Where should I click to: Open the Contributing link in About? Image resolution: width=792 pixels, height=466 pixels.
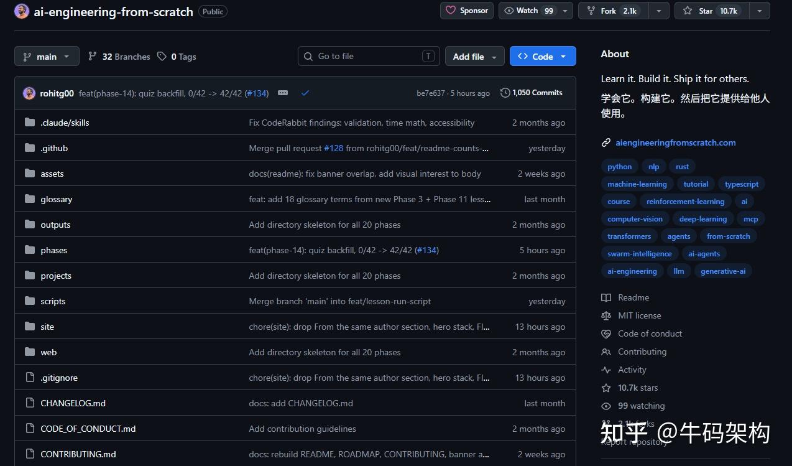point(642,352)
